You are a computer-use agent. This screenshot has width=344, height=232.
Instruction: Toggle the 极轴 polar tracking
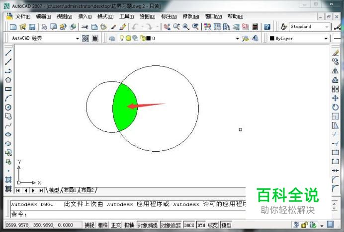129,225
